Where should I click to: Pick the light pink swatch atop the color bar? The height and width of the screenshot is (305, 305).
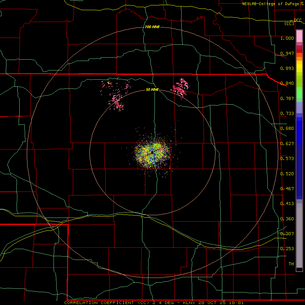tap(299, 36)
